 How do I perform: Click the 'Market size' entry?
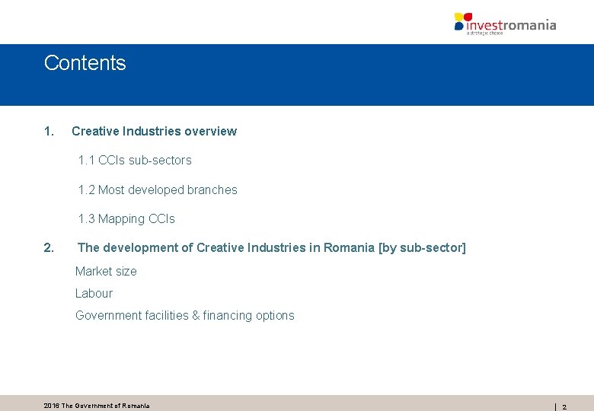pos(106,272)
